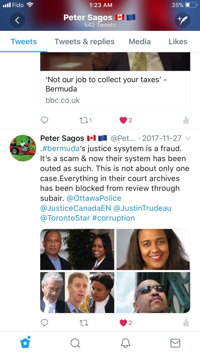Open the Home timeline icon
200x355 pixels.
[25, 342]
